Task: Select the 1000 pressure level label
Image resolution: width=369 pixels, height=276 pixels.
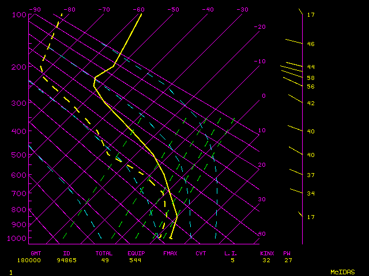Action: click(x=17, y=238)
